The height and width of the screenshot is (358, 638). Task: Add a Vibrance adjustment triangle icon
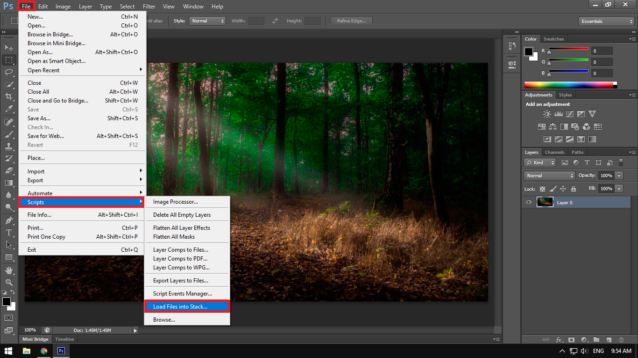592,114
